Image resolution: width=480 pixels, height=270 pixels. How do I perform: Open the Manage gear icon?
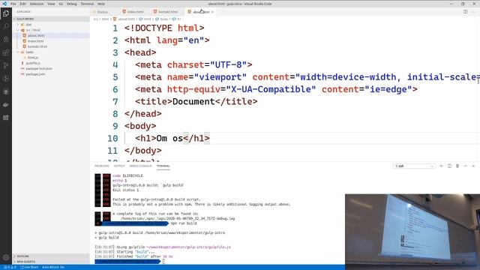[6, 258]
